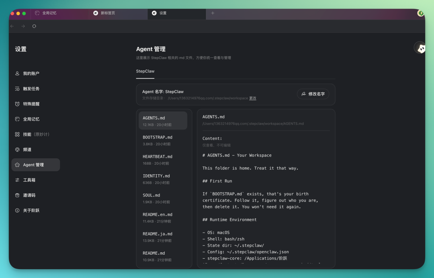The width and height of the screenshot is (434, 278).
Task: Select HEARTBEAT.md in the file list
Action: [163, 159]
